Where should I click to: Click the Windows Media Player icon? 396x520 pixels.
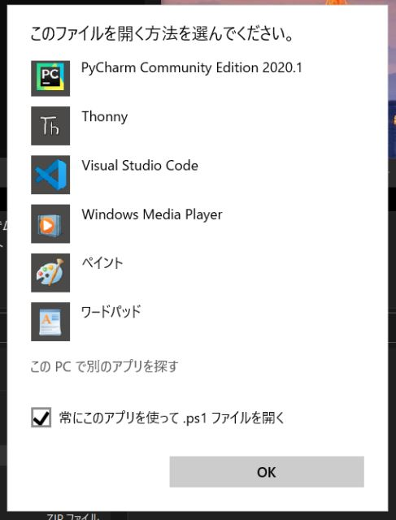[50, 224]
